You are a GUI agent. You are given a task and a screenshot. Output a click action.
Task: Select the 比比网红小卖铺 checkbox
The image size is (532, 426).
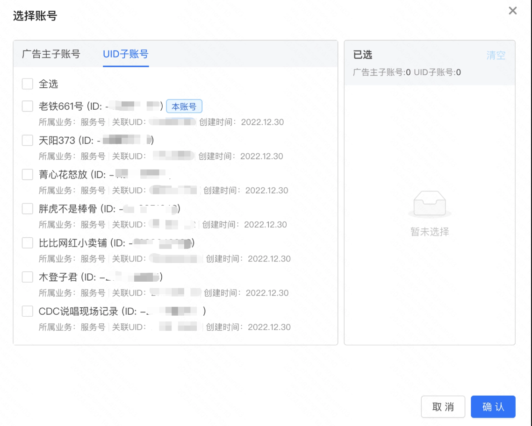[x=27, y=242]
